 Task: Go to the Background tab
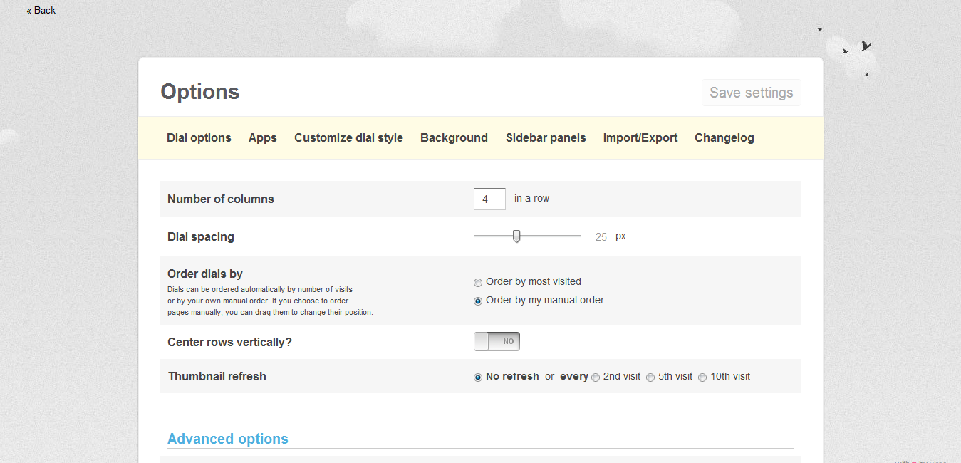(x=454, y=137)
